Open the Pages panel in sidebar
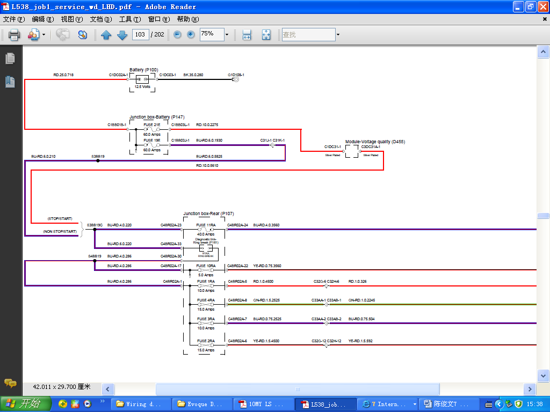550x412 pixels. (x=10, y=58)
